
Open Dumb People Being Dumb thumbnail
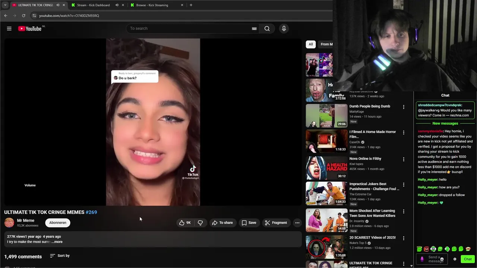click(x=326, y=116)
